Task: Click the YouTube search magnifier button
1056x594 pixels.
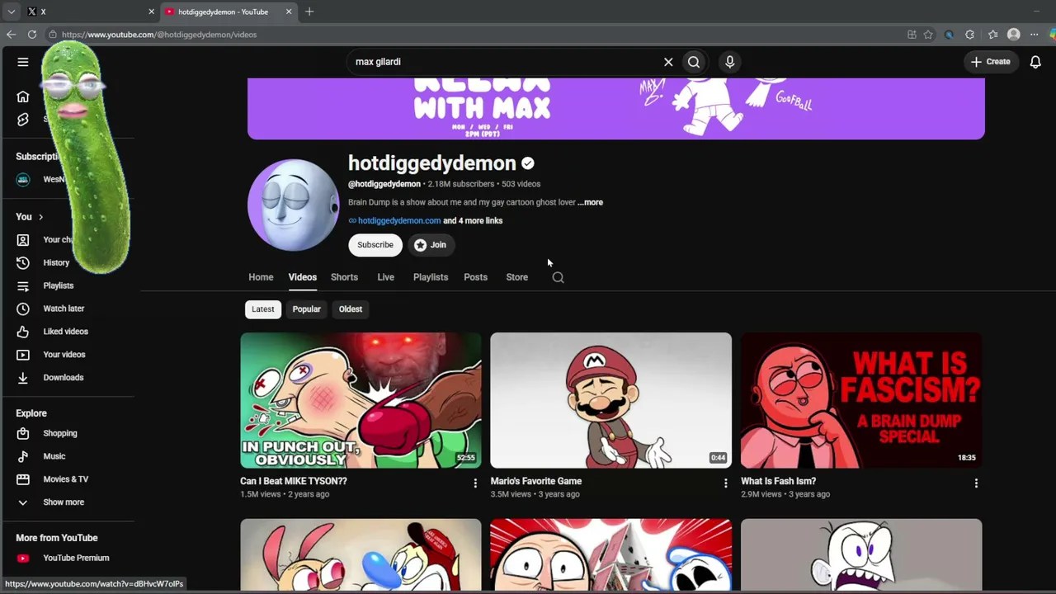Action: tap(694, 62)
